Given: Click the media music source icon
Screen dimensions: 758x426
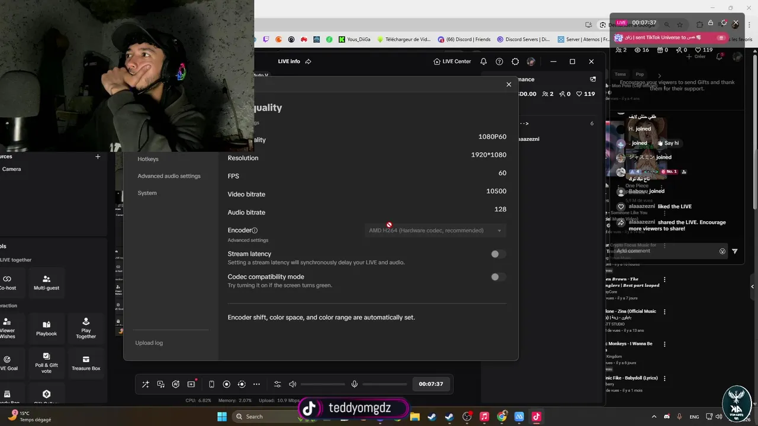Looking at the screenshot, I should (x=160, y=384).
